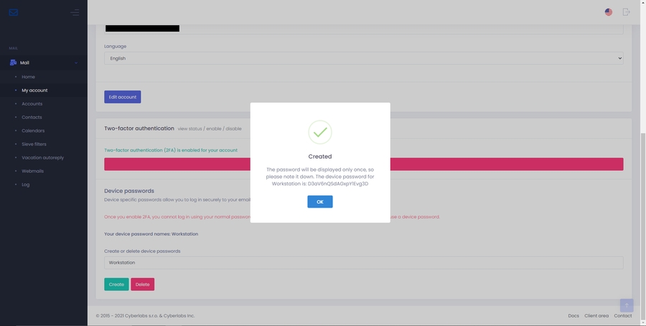Click the logout icon in top bar

pyautogui.click(x=626, y=12)
